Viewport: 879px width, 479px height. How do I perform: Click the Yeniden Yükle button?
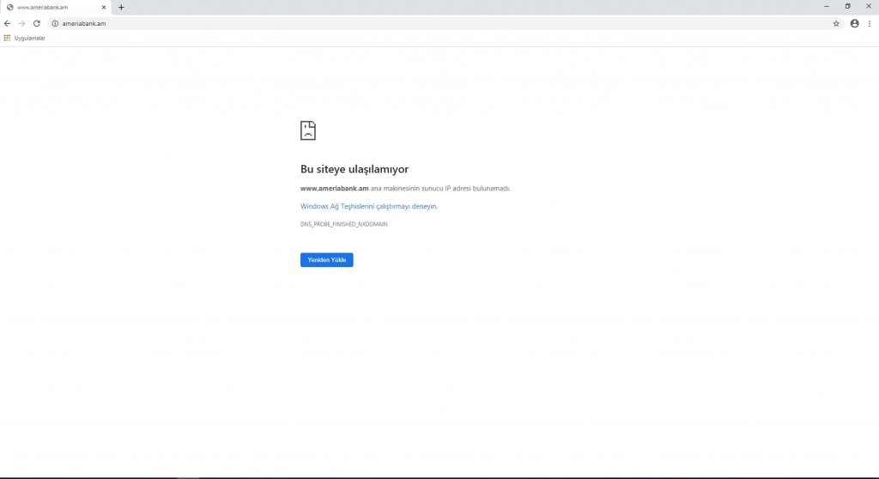tap(327, 260)
